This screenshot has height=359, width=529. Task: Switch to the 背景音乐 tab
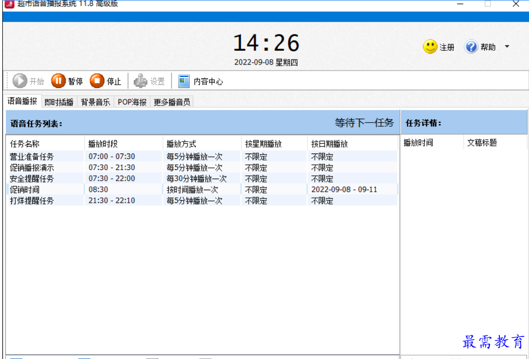[96, 102]
